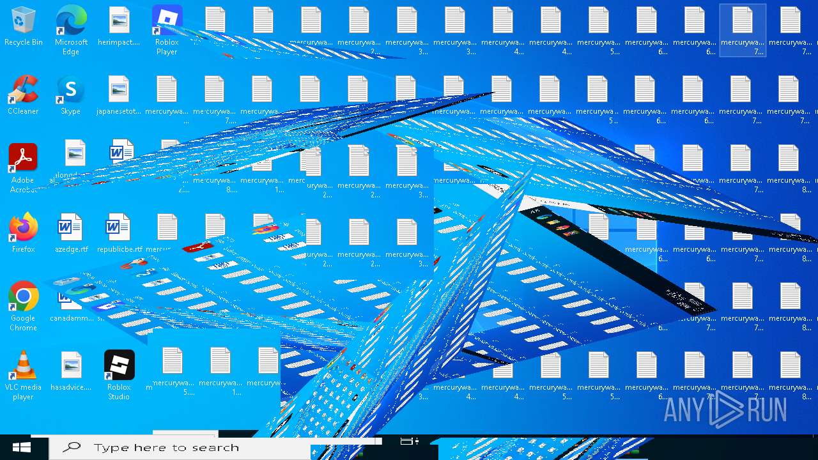Screen dimensions: 818x460
Task: Open the Windows Start menu
Action: click(22, 447)
